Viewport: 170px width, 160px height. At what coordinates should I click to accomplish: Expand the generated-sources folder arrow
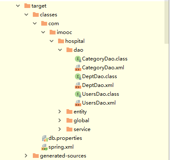[26, 156]
